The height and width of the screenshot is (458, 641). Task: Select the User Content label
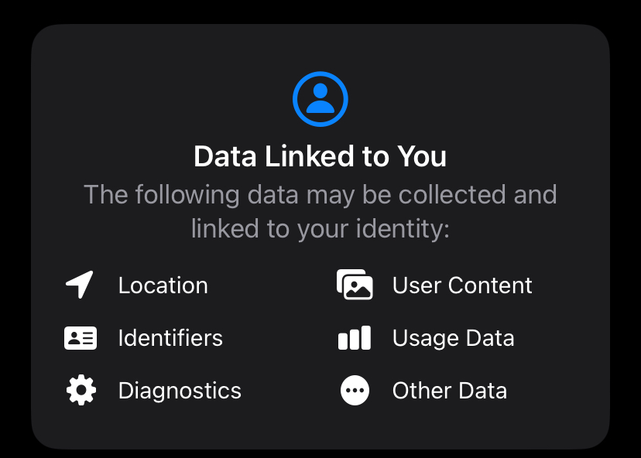[462, 285]
